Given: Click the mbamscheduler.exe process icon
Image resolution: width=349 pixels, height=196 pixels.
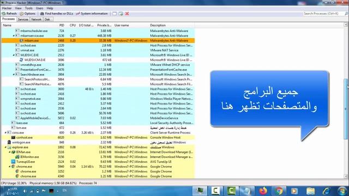Looking at the screenshot, I should (x=17, y=31).
